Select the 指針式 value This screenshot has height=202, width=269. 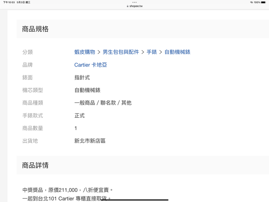82,77
